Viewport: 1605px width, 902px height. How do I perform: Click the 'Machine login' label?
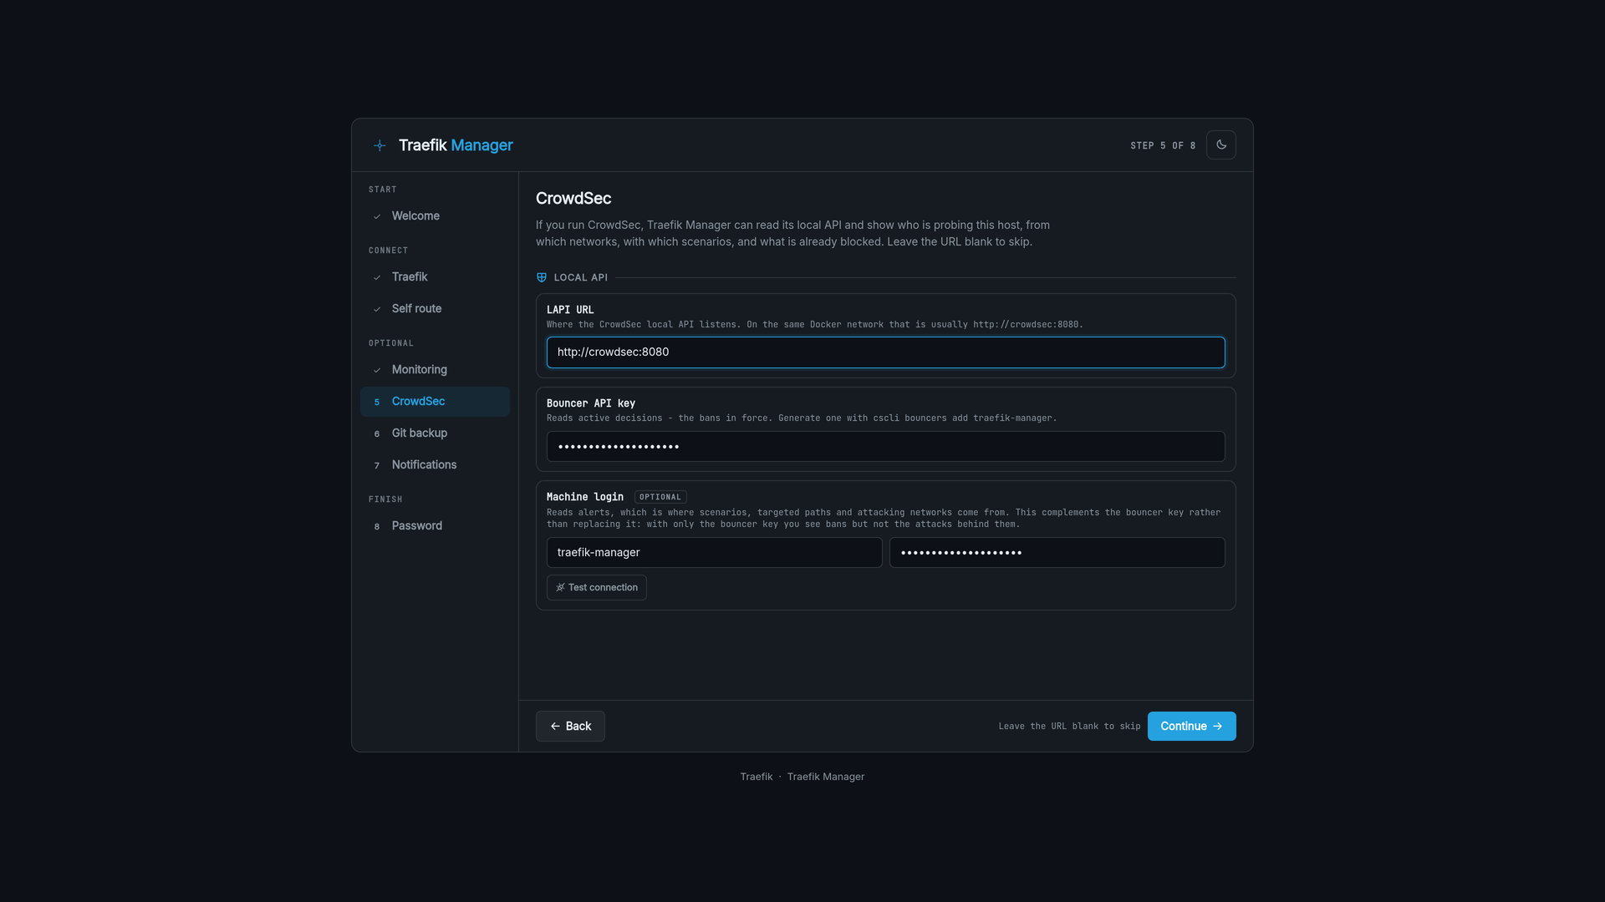[x=585, y=497]
